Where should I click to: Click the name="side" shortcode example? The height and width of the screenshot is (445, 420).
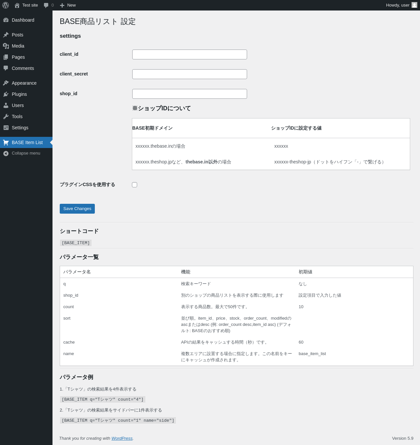(x=118, y=420)
